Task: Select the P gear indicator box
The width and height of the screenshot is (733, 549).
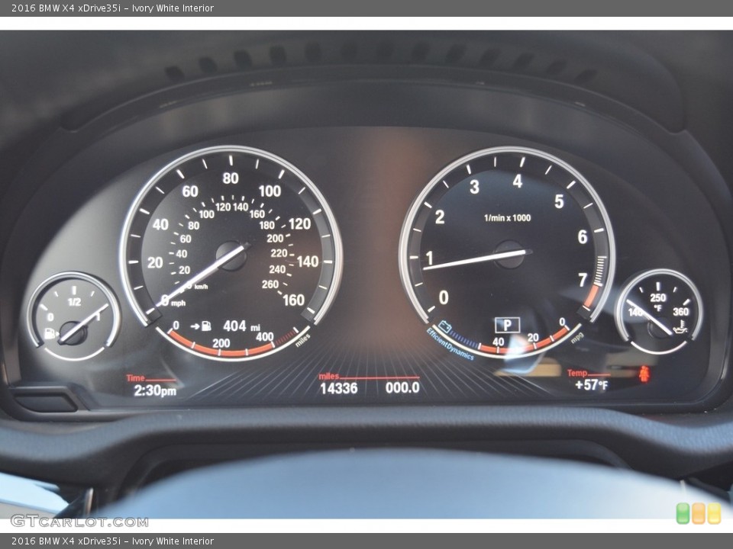Action: tap(507, 325)
